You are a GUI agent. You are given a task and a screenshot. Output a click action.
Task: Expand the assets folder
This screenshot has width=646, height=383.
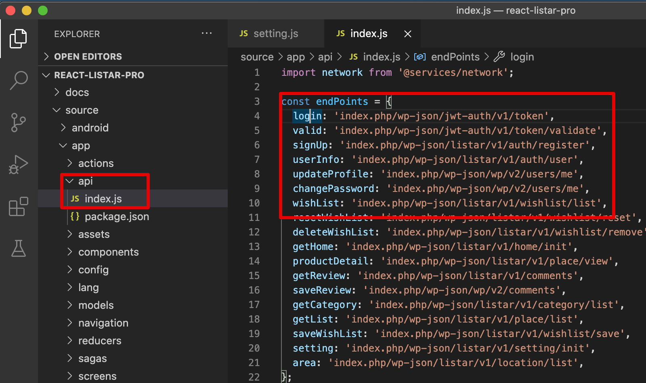coord(133,234)
